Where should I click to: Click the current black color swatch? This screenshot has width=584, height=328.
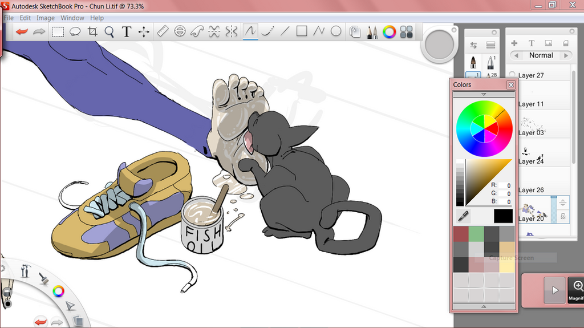(503, 216)
